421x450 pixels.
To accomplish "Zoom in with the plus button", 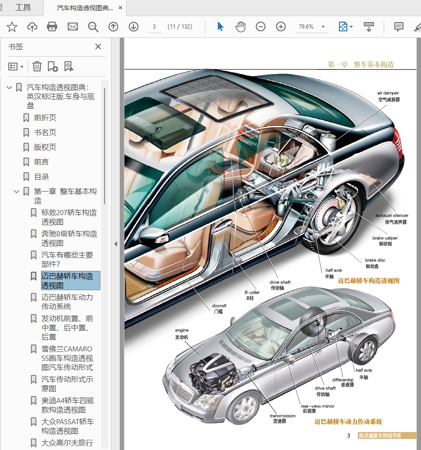I will pyautogui.click(x=281, y=27).
